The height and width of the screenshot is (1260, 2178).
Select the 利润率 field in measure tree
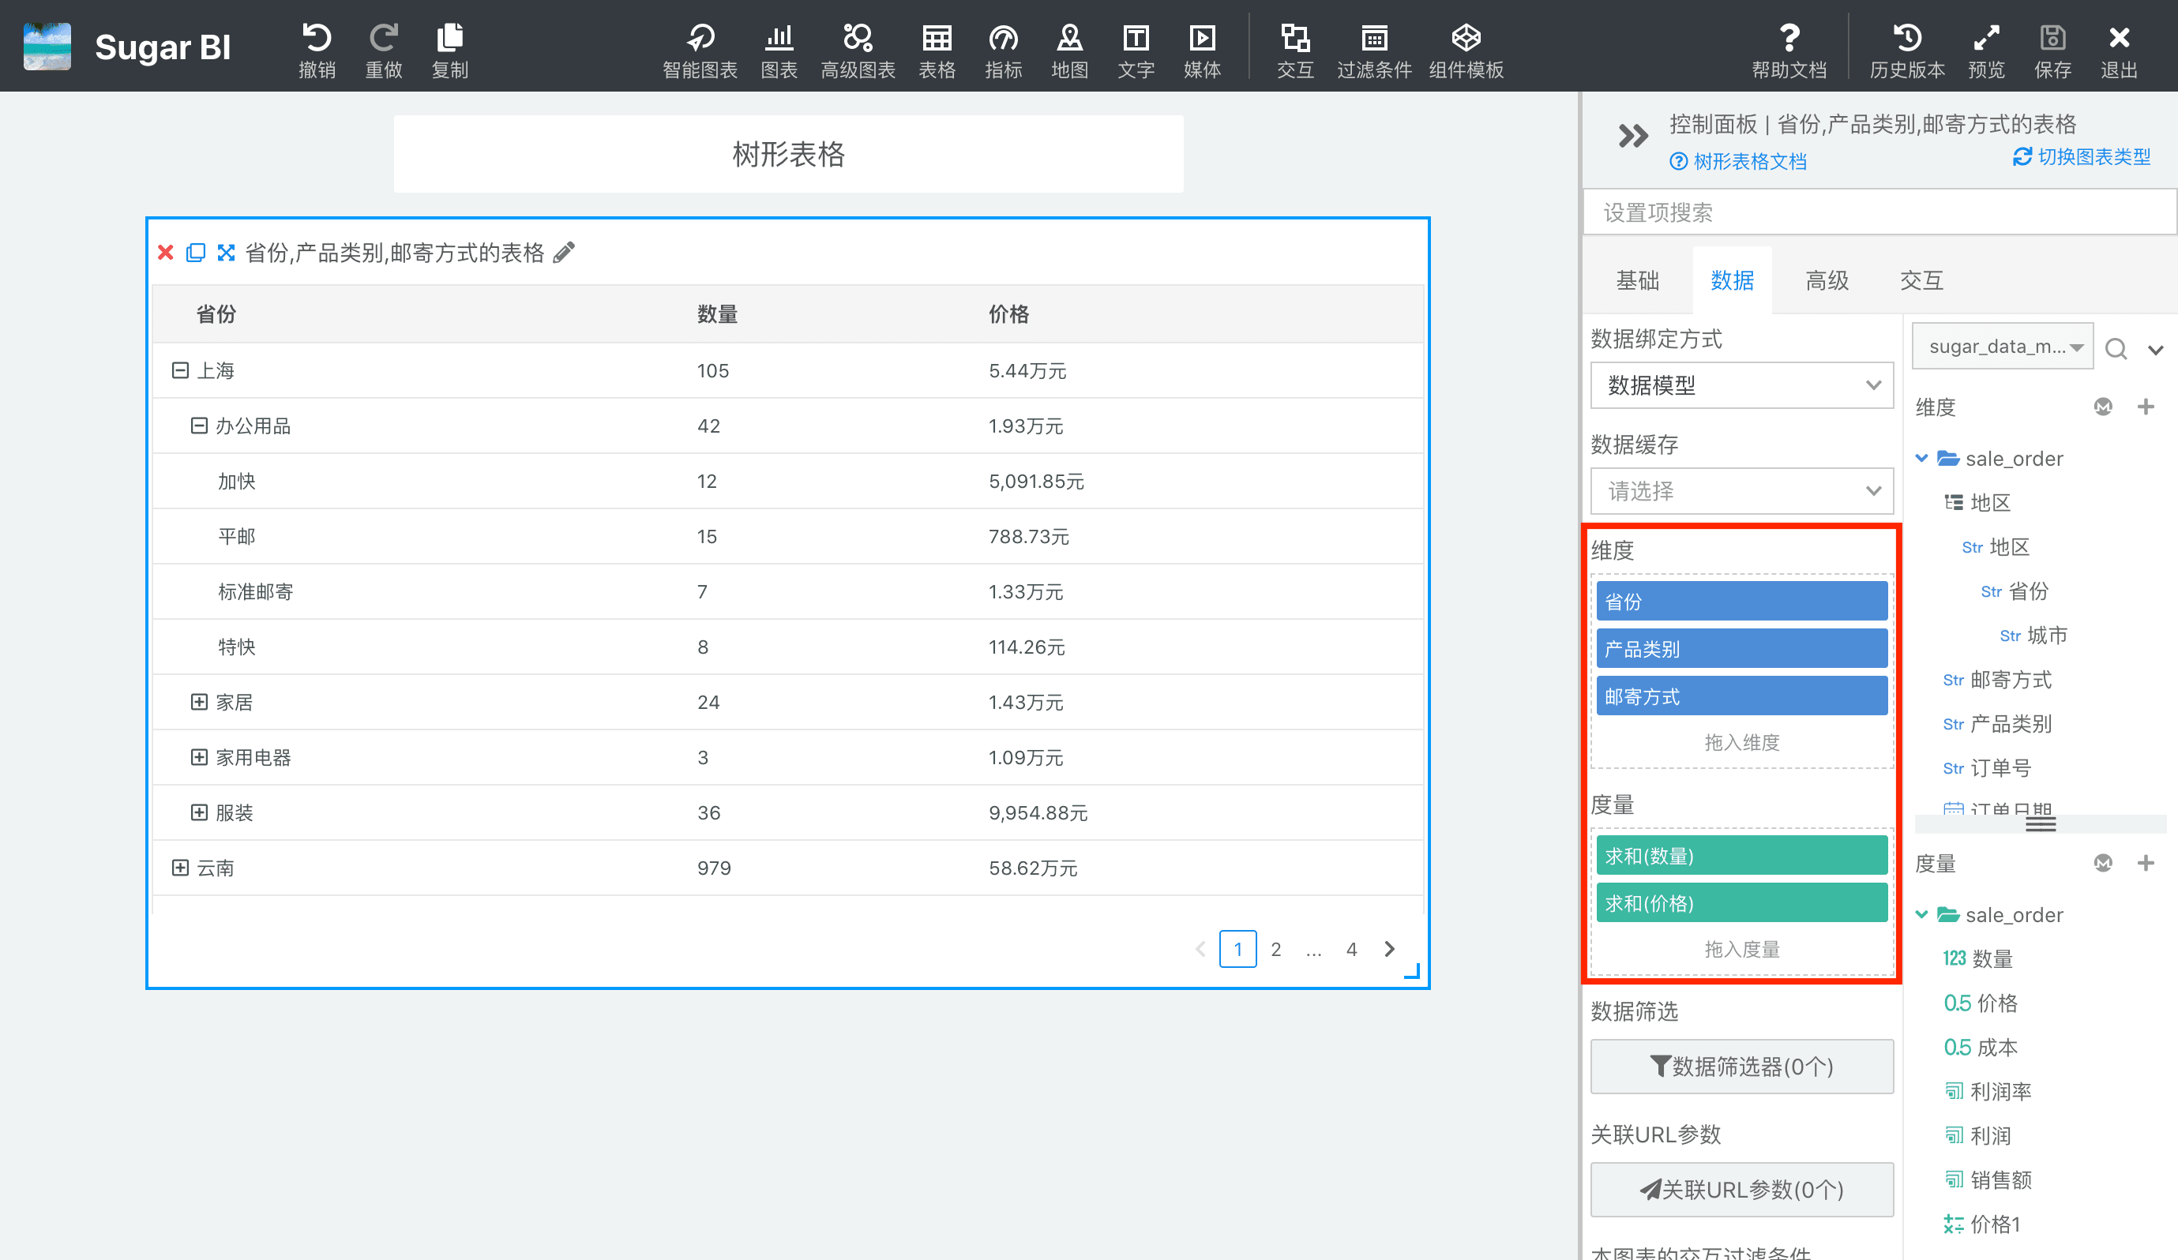[x=1988, y=1092]
